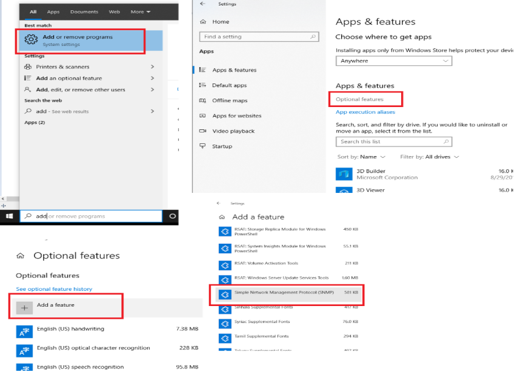Select RSAT: System Insights Module for Windows PowerShell

click(280, 249)
